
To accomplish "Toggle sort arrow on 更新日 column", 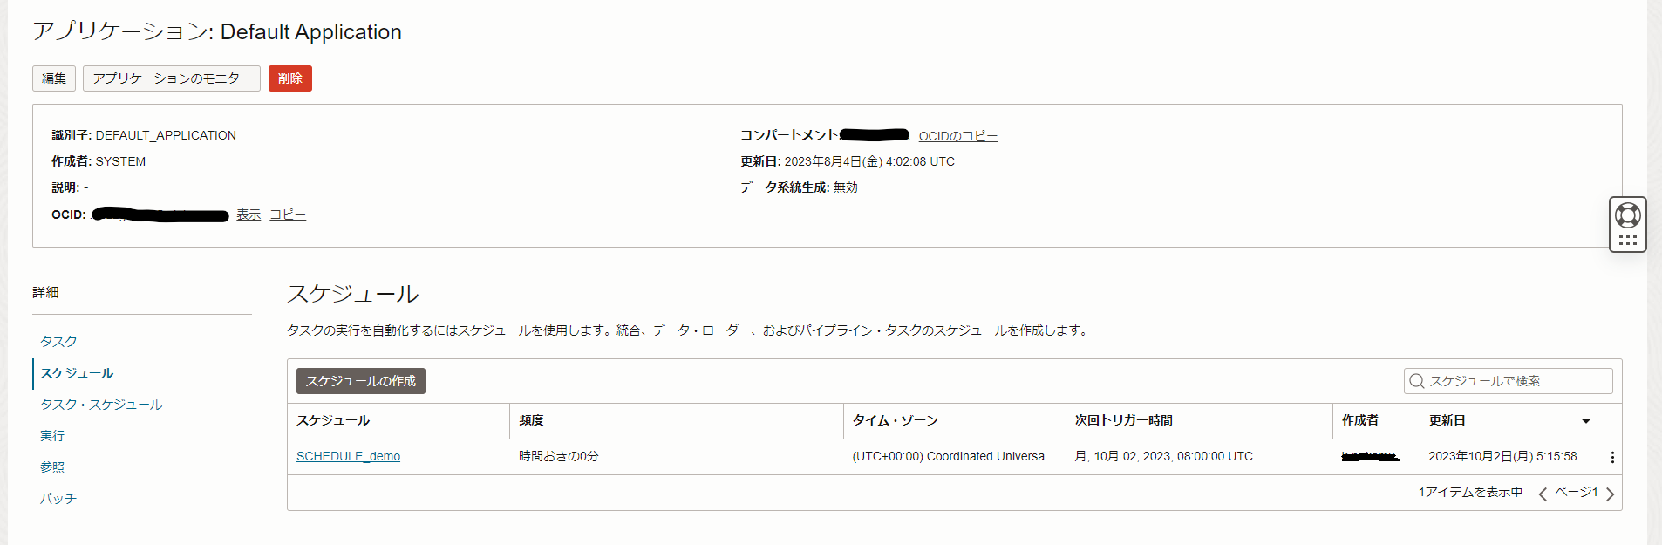I will (x=1586, y=421).
